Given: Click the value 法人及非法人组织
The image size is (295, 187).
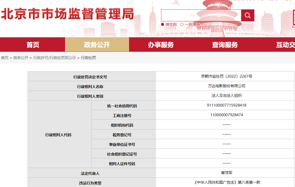Looking at the screenshot, I should point(226,96).
